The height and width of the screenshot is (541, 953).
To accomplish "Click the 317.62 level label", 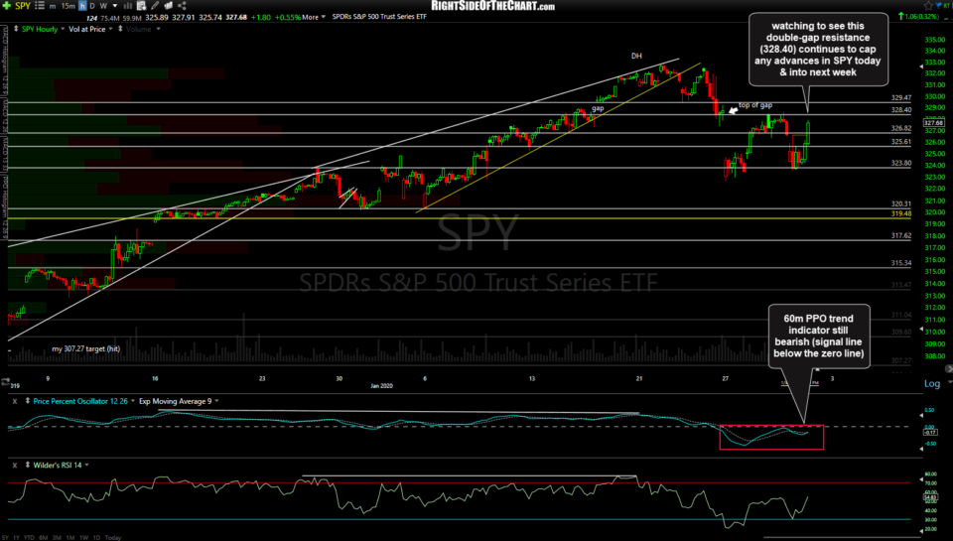I will tap(901, 236).
